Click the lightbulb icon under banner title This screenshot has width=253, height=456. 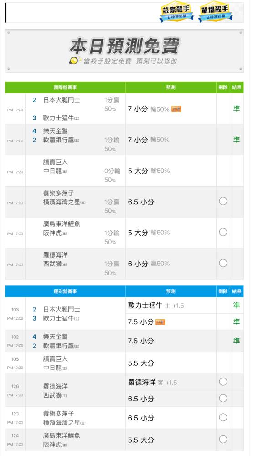75,60
